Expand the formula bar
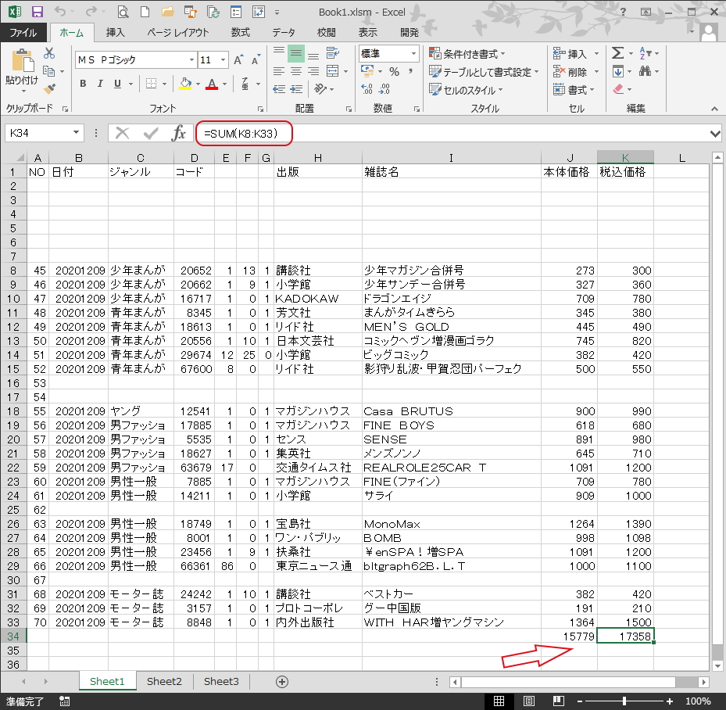 [715, 134]
